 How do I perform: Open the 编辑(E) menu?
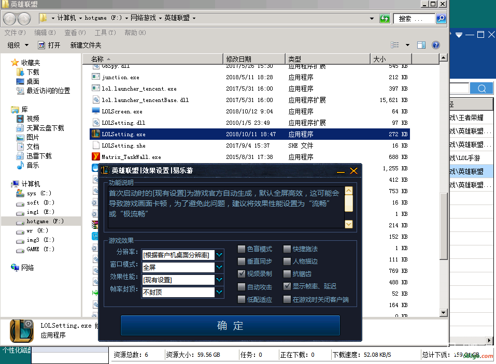click(x=45, y=33)
